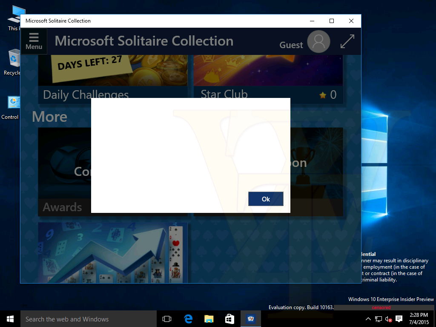Screen dimensions: 436x327
Task: Select the This PC desktop icon
Action: (14, 18)
